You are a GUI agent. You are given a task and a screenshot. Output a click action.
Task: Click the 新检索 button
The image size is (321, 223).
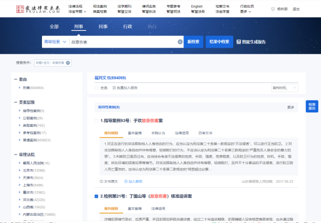point(193,42)
